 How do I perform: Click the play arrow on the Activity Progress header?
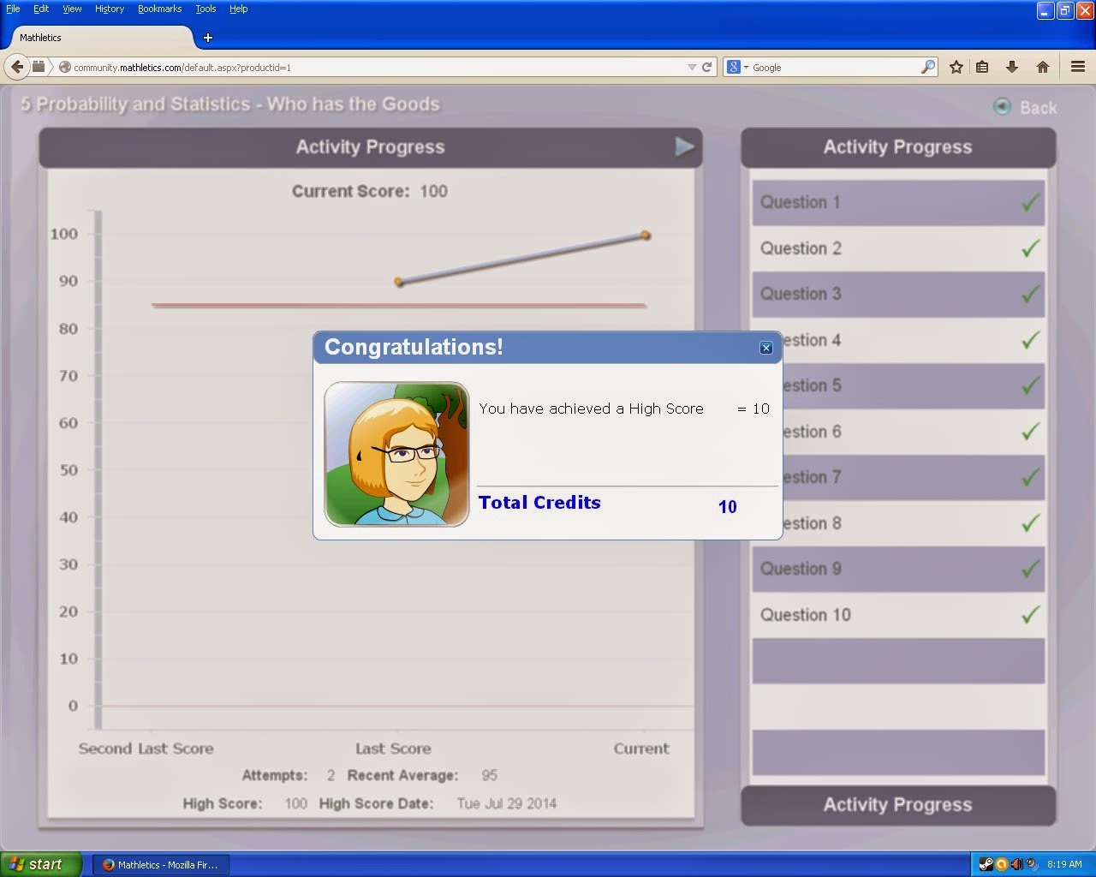pos(684,146)
